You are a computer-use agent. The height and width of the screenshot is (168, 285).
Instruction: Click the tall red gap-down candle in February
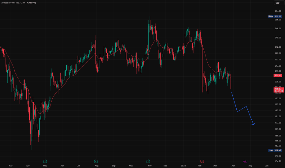point(202,70)
